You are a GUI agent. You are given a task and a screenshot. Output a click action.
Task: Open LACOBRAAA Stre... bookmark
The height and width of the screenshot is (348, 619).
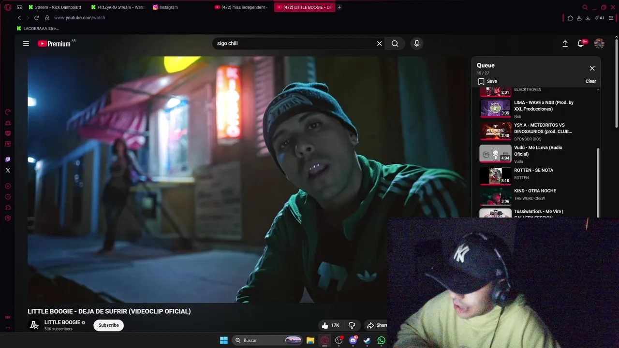pos(38,29)
